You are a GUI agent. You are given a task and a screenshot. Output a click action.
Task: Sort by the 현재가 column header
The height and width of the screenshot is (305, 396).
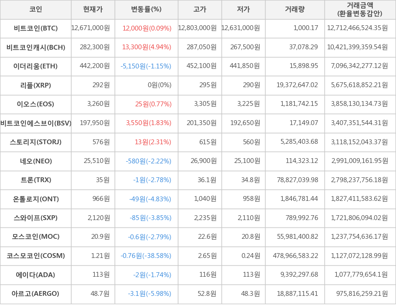click(x=93, y=9)
